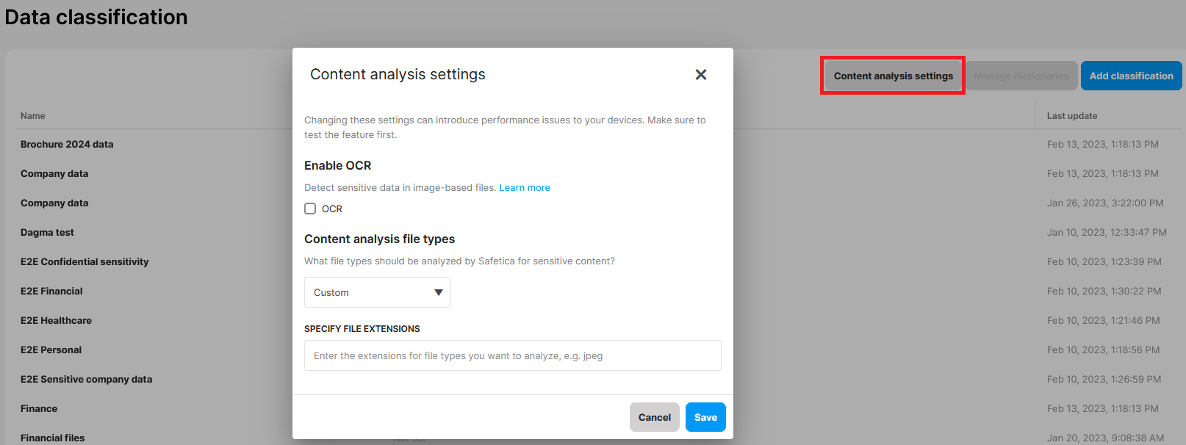Open Manage dictionaries
Screen dimensions: 1186x445
click(x=1021, y=76)
